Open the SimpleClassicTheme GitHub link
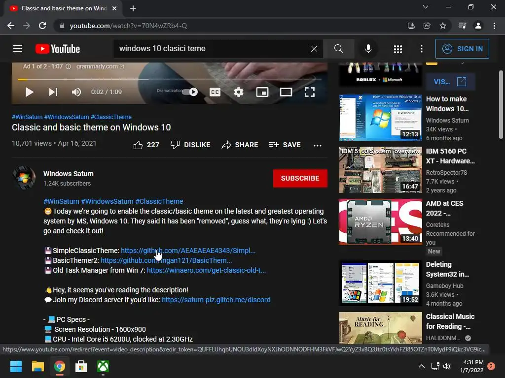The height and width of the screenshot is (378, 505). pos(188,251)
